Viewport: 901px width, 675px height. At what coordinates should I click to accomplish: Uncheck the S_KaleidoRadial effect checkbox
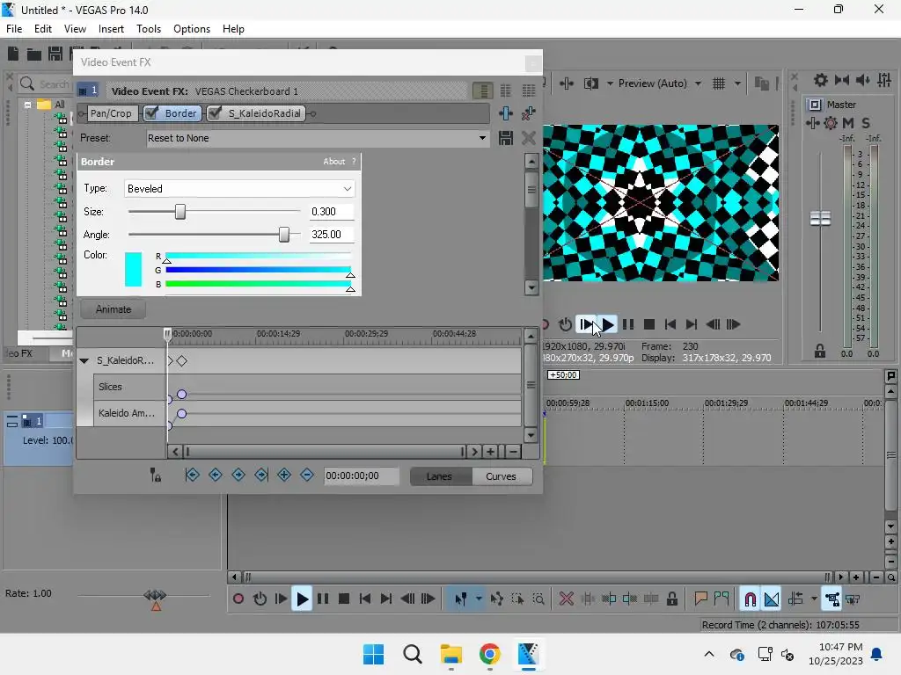(x=215, y=113)
